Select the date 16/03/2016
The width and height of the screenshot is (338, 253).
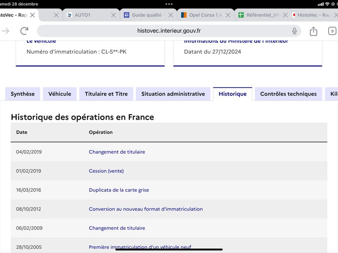[28, 190]
